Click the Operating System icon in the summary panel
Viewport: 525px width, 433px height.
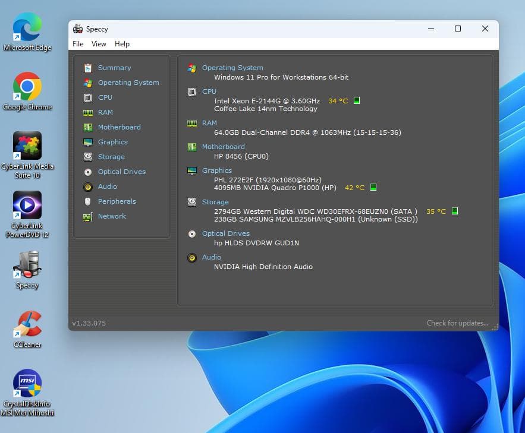191,69
